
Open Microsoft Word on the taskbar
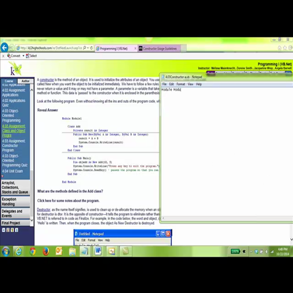pyautogui.click(x=98, y=251)
